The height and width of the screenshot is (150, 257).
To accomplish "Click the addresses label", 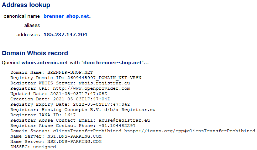I will tap(28, 35).
